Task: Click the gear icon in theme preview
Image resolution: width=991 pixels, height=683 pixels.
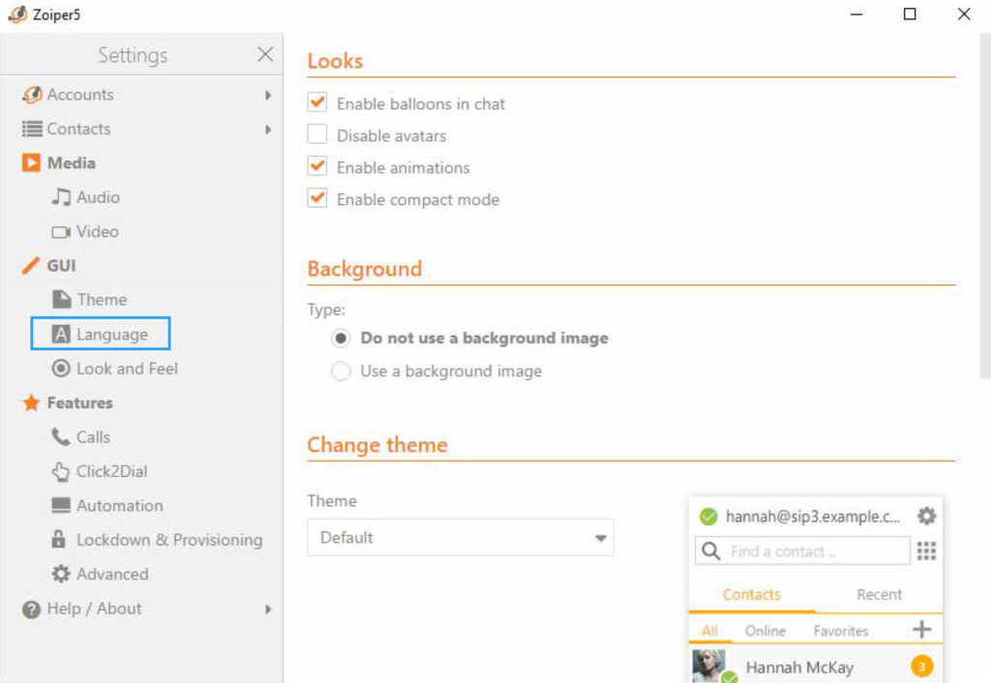Action: click(926, 517)
